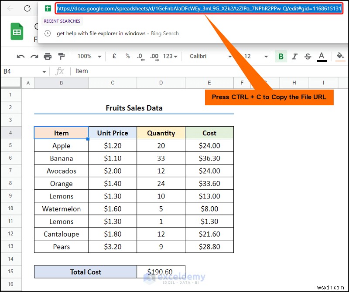This screenshot has width=349, height=292.
Task: Toggle strikethrough formatting
Action: [x=308, y=57]
